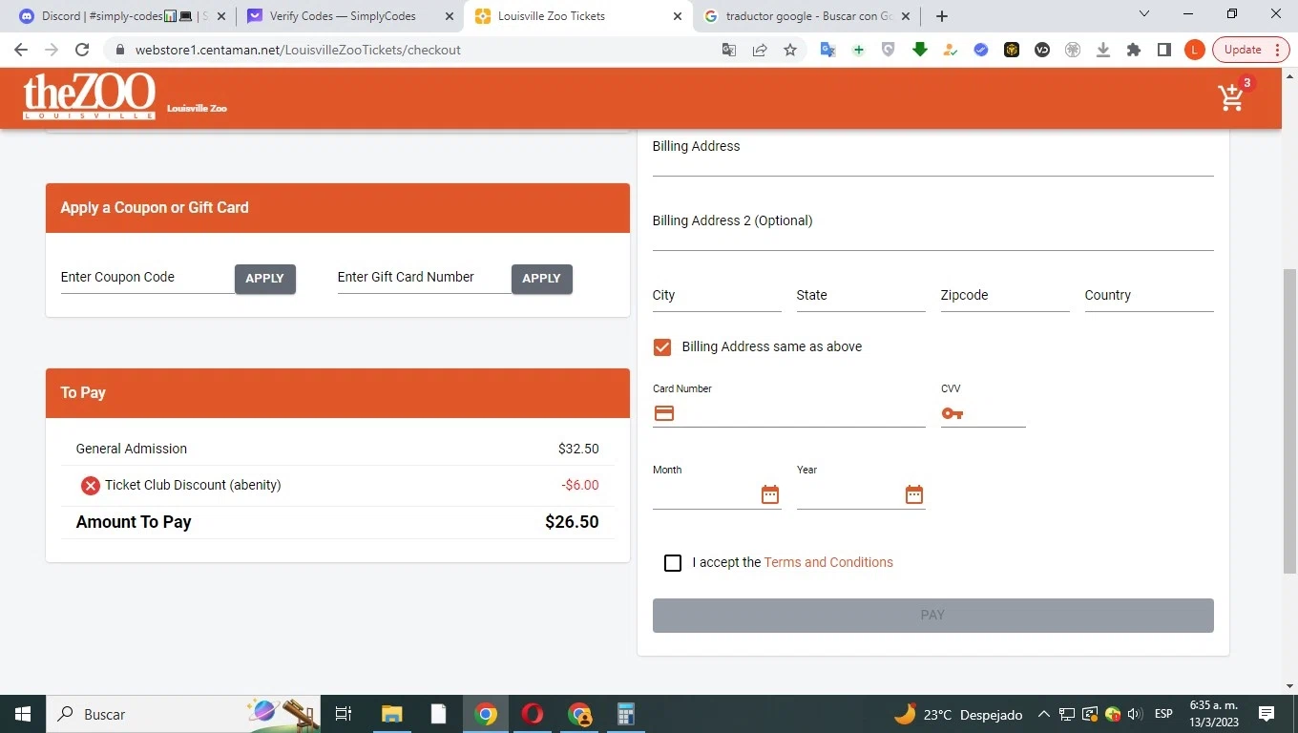
Task: Open the Month calendar picker
Action: tap(770, 494)
